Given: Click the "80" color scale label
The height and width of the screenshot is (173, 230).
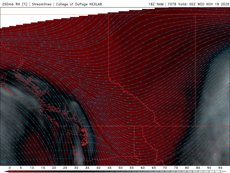Looking at the screenshot, I should pyautogui.click(x=187, y=168).
